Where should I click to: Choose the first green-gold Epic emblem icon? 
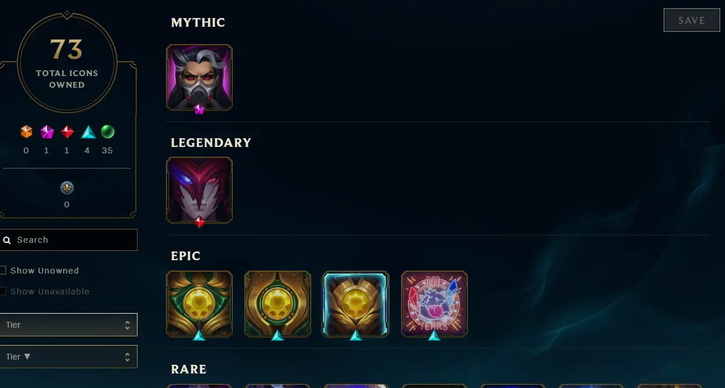click(x=199, y=304)
